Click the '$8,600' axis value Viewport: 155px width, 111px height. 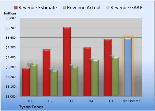pyautogui.click(x=11, y=38)
